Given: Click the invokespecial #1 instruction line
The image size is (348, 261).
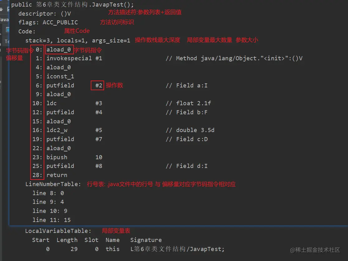Looking at the screenshot, I should click(x=74, y=58).
